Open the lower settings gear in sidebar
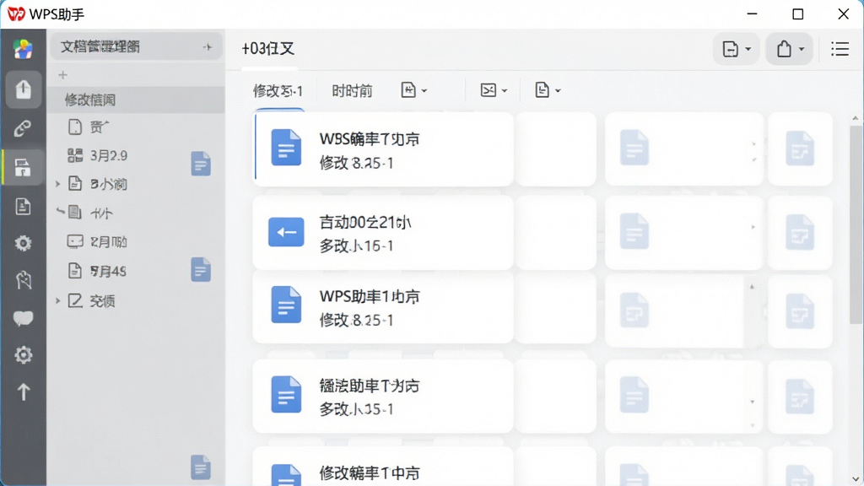Viewport: 864px width, 486px height. tap(23, 355)
